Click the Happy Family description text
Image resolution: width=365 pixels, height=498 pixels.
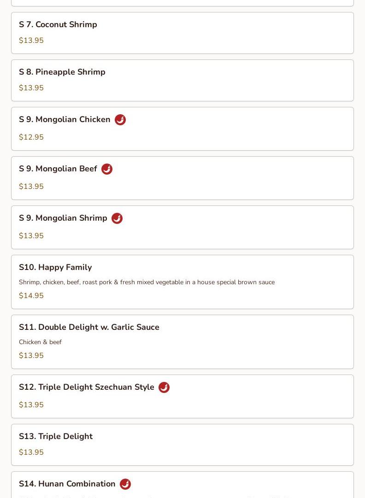point(147,282)
